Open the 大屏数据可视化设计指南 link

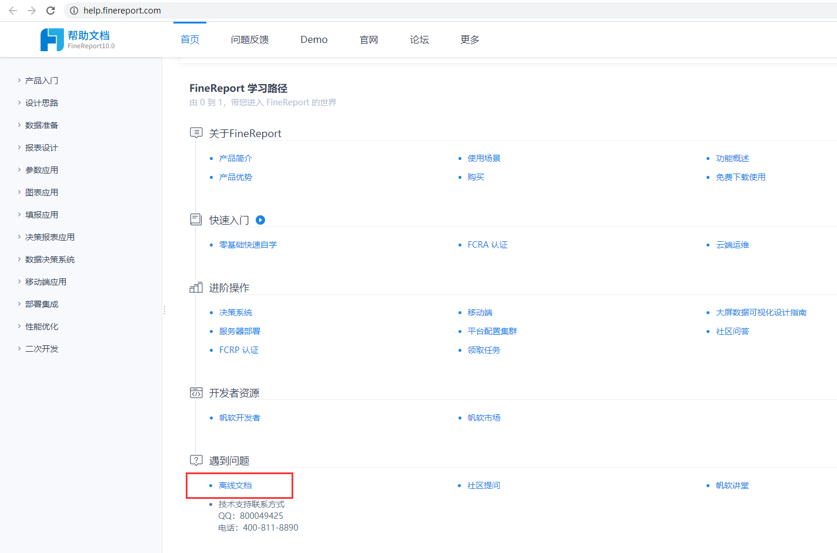(x=761, y=312)
